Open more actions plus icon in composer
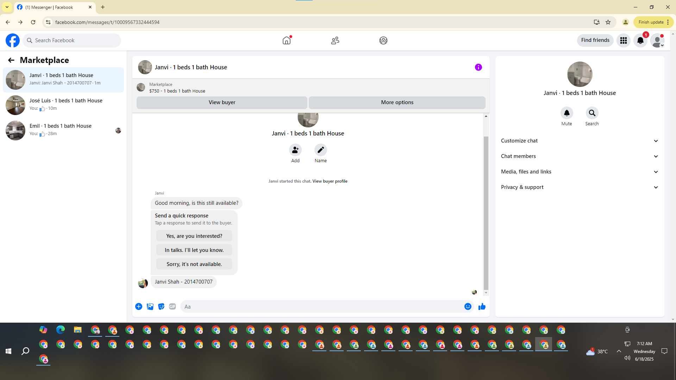 (x=139, y=306)
